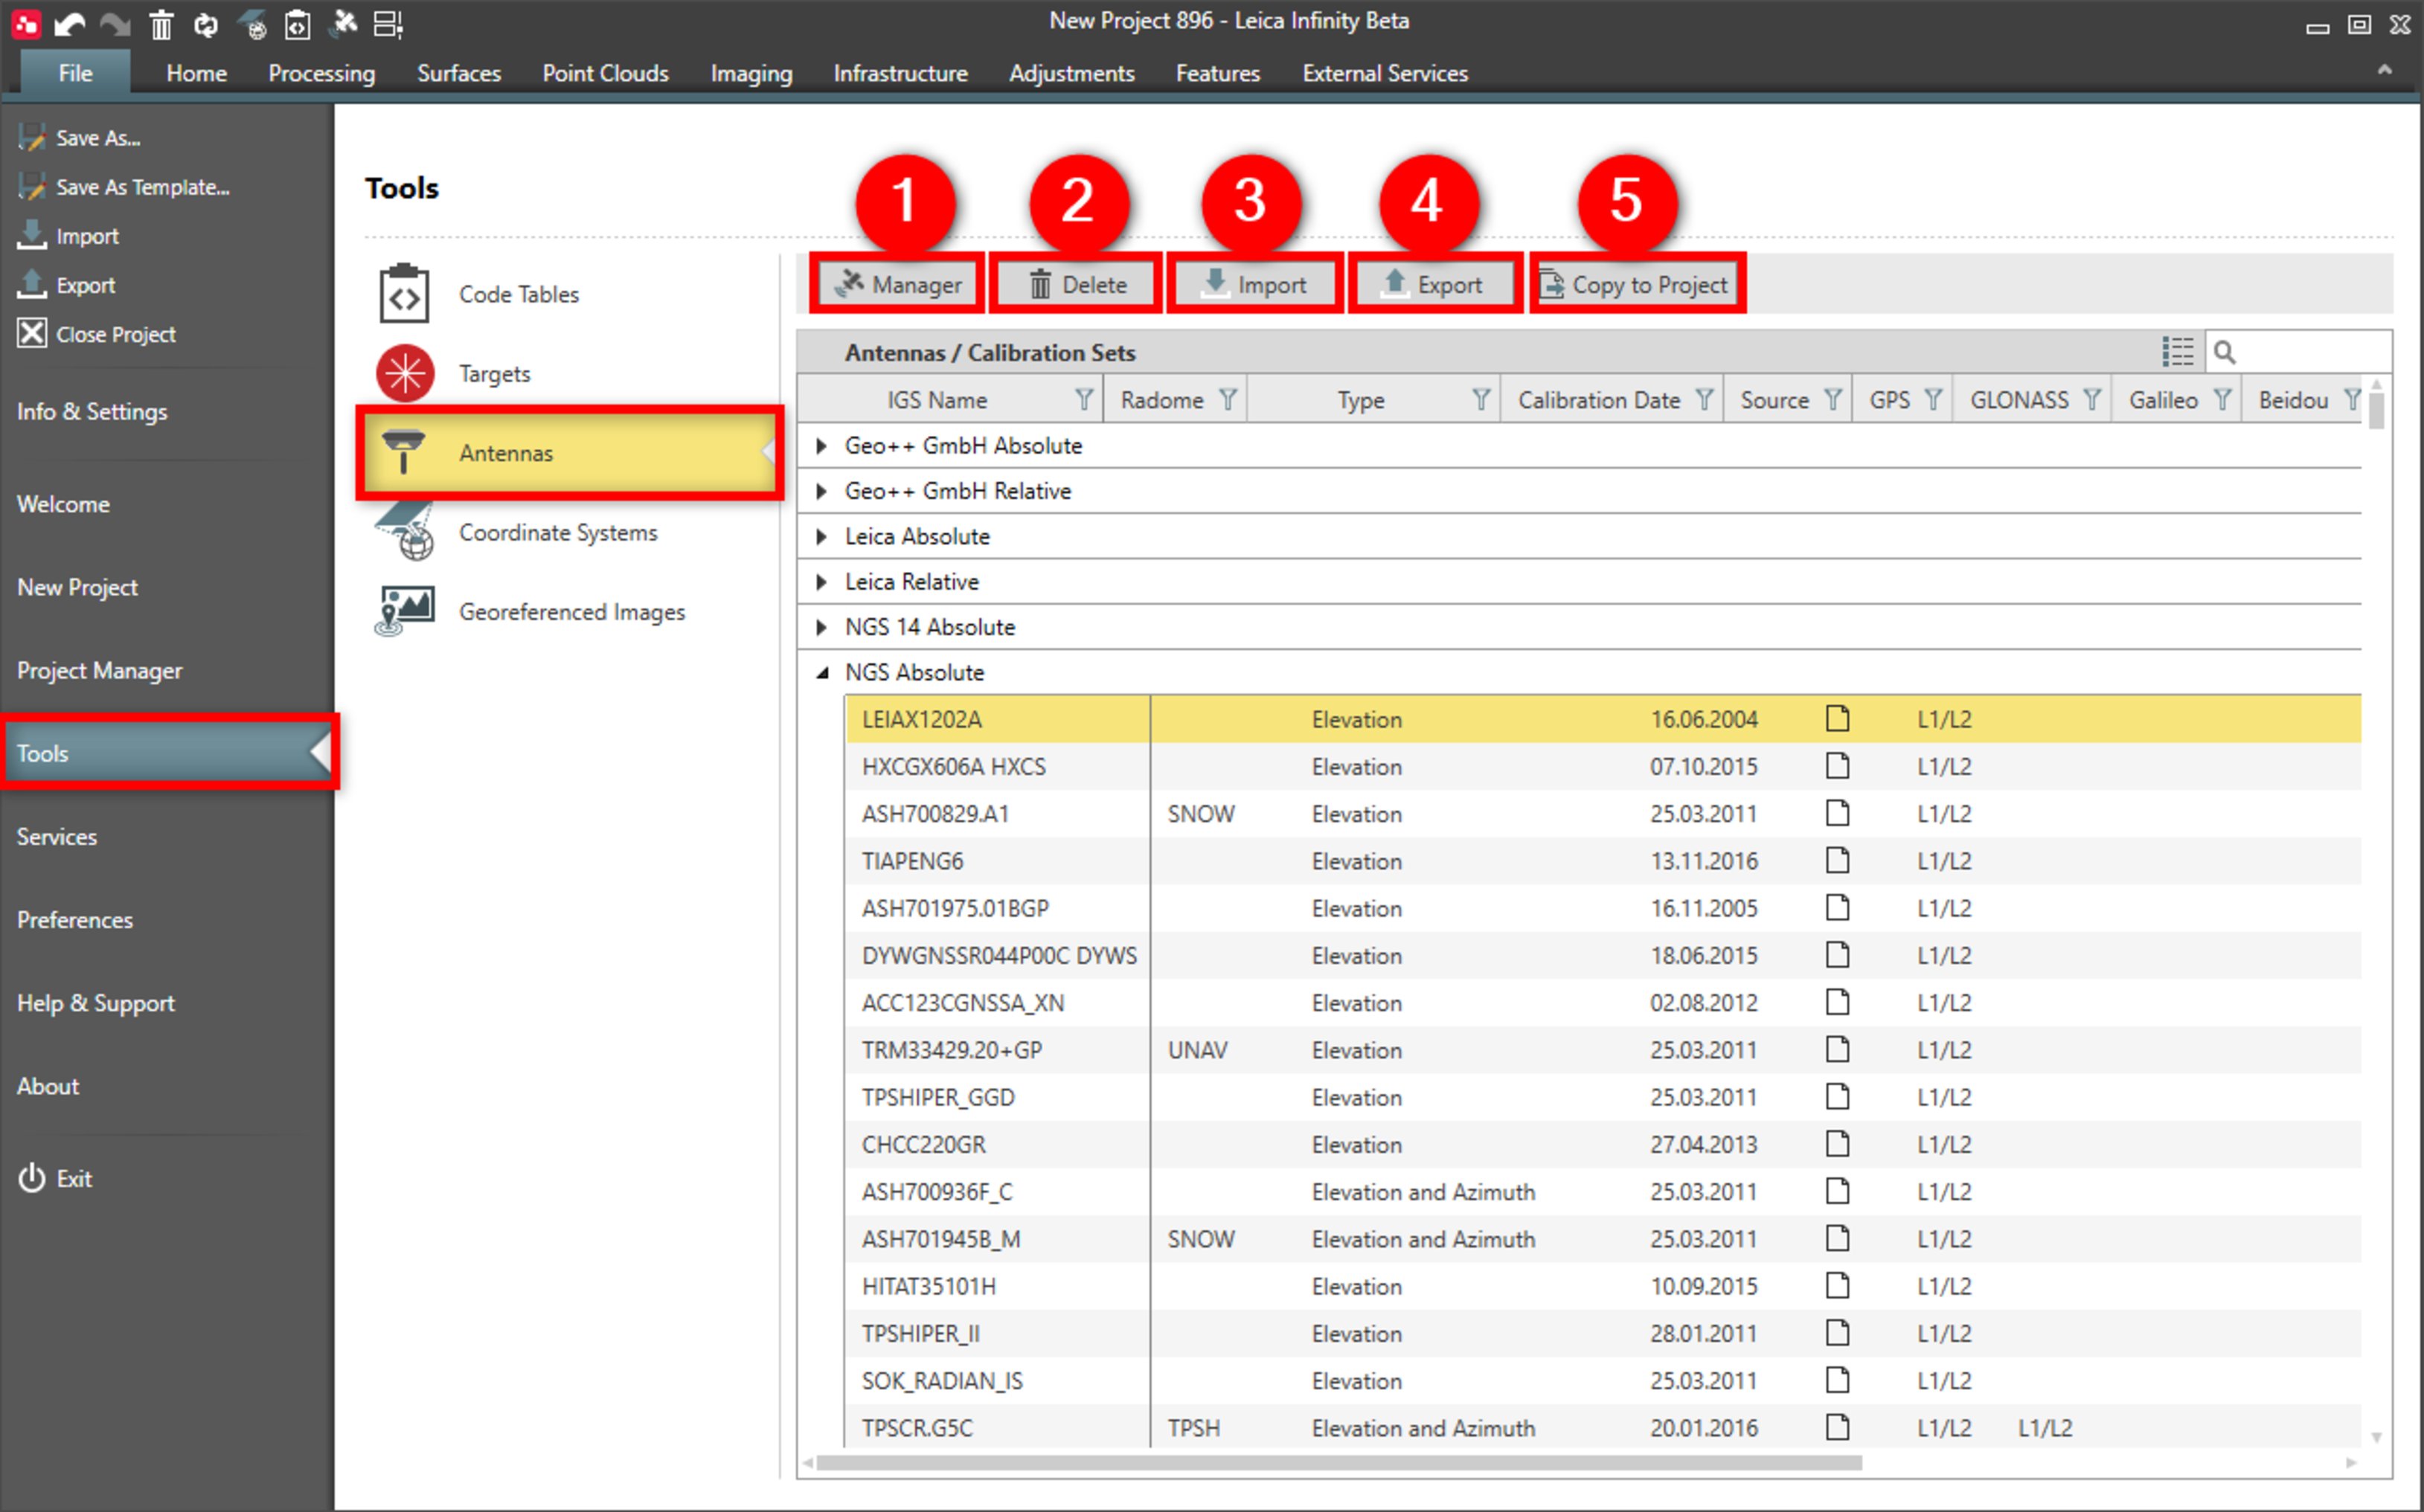Click the Leica Infinity app logo icon
The height and width of the screenshot is (1512, 2424).
coord(25,24)
